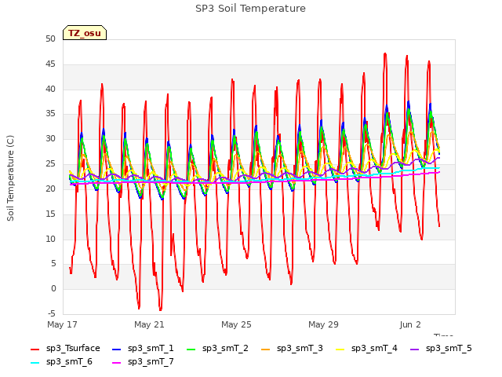
Task: Click green sp3_smT_2 legend color marker
Action: 191,349
